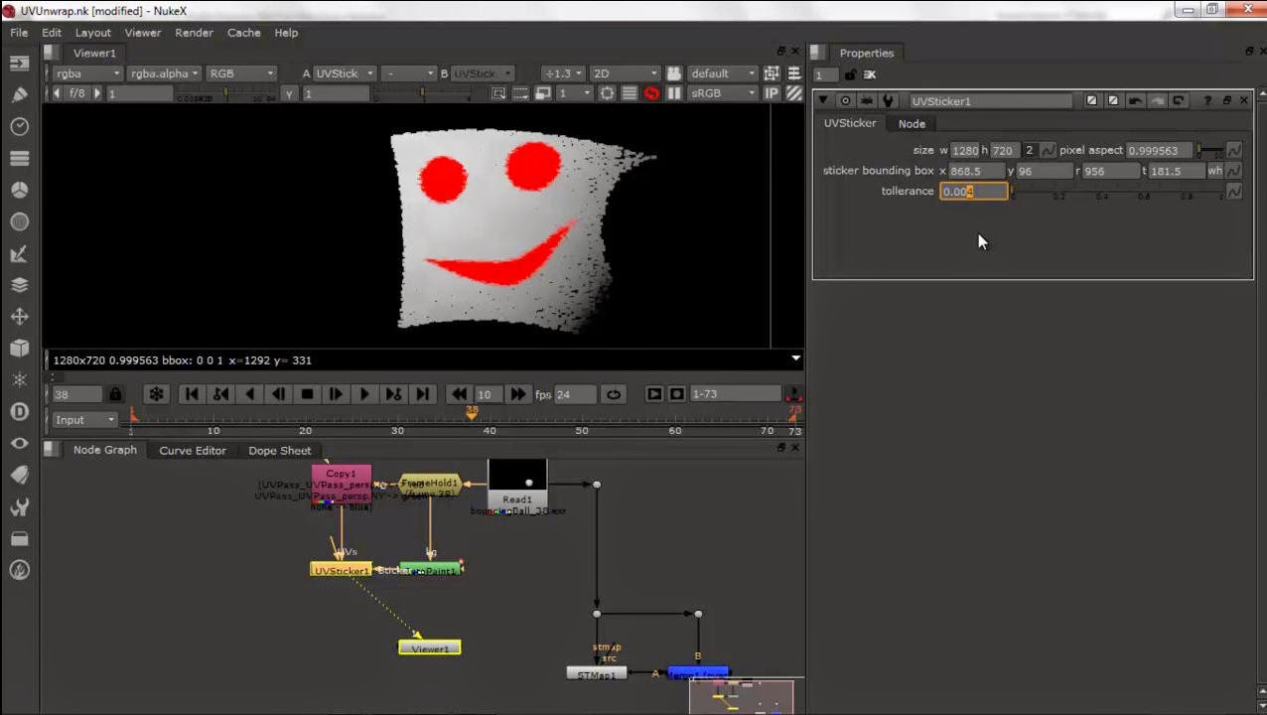This screenshot has width=1267, height=715.
Task: Open the sRGB colorspace dropdown
Action: 723,93
